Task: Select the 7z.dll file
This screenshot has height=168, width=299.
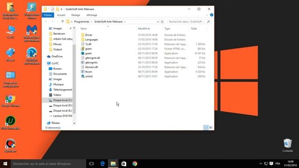Action: [x=88, y=44]
